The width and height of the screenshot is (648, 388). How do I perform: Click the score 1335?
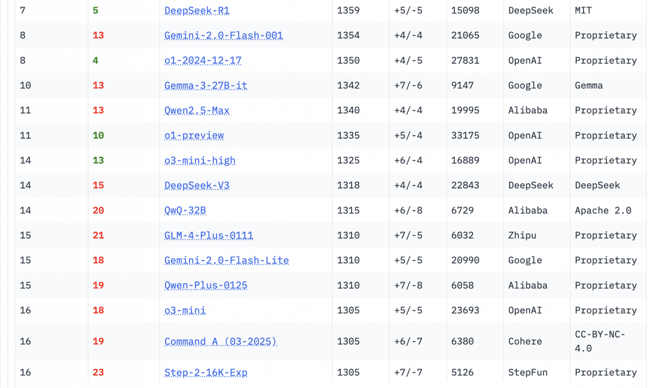348,135
